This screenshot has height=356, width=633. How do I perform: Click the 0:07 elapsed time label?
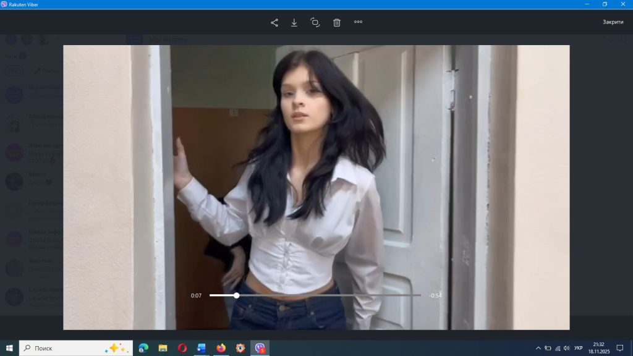coord(196,295)
